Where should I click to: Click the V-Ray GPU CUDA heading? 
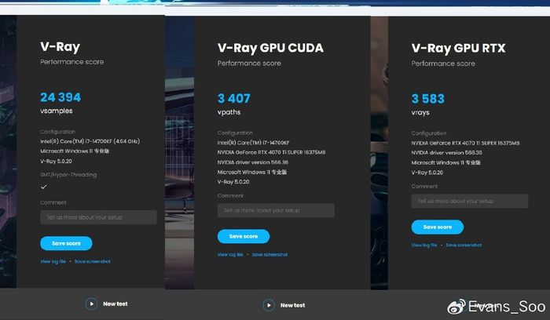(270, 49)
